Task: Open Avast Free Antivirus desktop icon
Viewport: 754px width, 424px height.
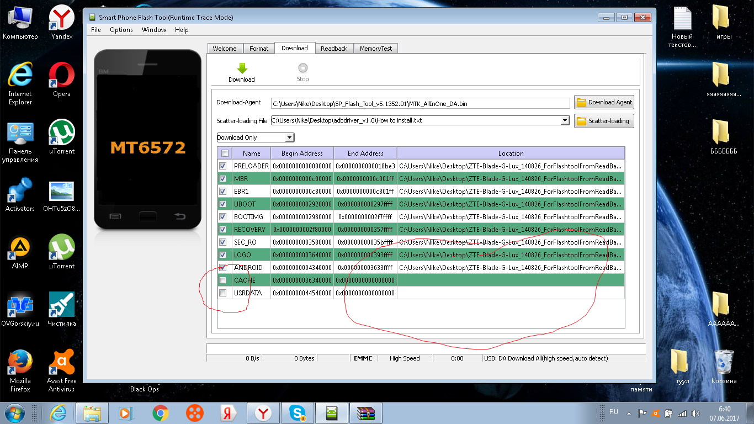Action: (x=62, y=363)
